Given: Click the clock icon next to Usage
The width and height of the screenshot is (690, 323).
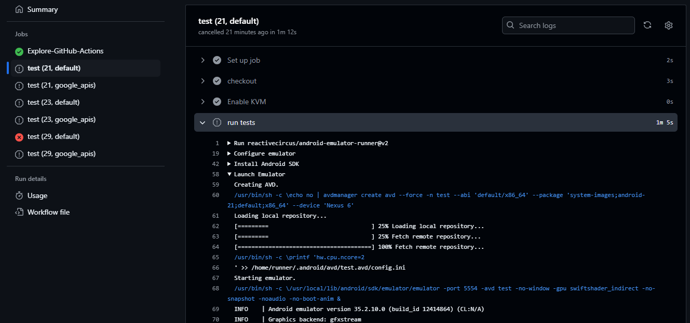Looking at the screenshot, I should [18, 195].
